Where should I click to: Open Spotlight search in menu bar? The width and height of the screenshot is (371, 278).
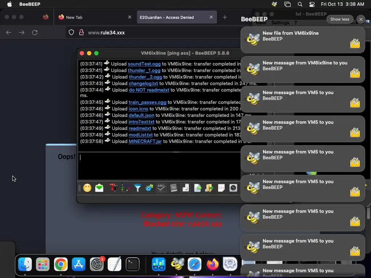[x=300, y=4]
